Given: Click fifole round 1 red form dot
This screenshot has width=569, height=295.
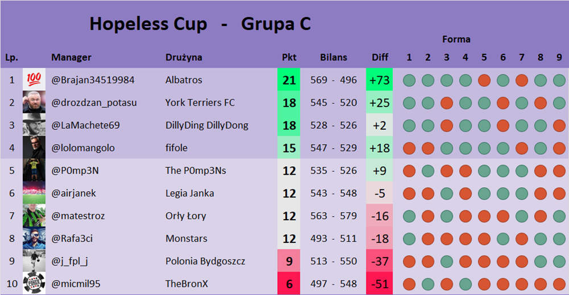Looking at the screenshot, I should 409,149.
